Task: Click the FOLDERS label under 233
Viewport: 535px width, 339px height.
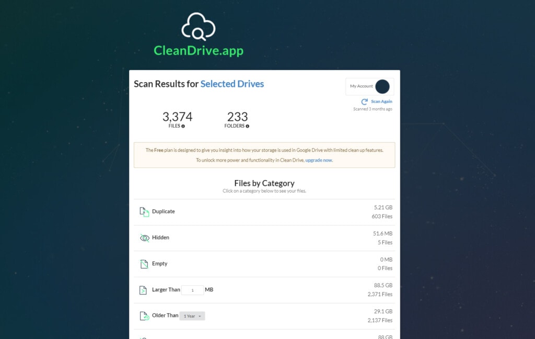Action: pos(235,126)
